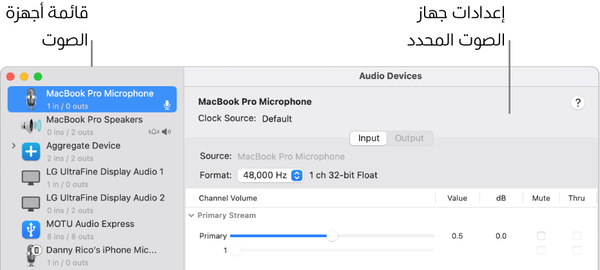
Task: Select LG UltraFine Display Audio 2 monitor icon
Action: click(x=31, y=204)
